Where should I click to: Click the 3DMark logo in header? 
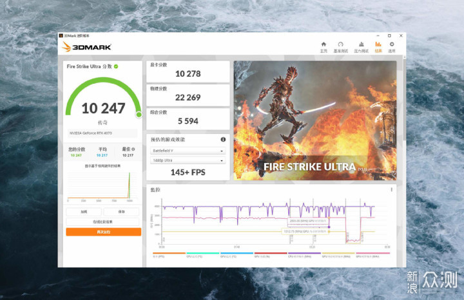(86, 47)
